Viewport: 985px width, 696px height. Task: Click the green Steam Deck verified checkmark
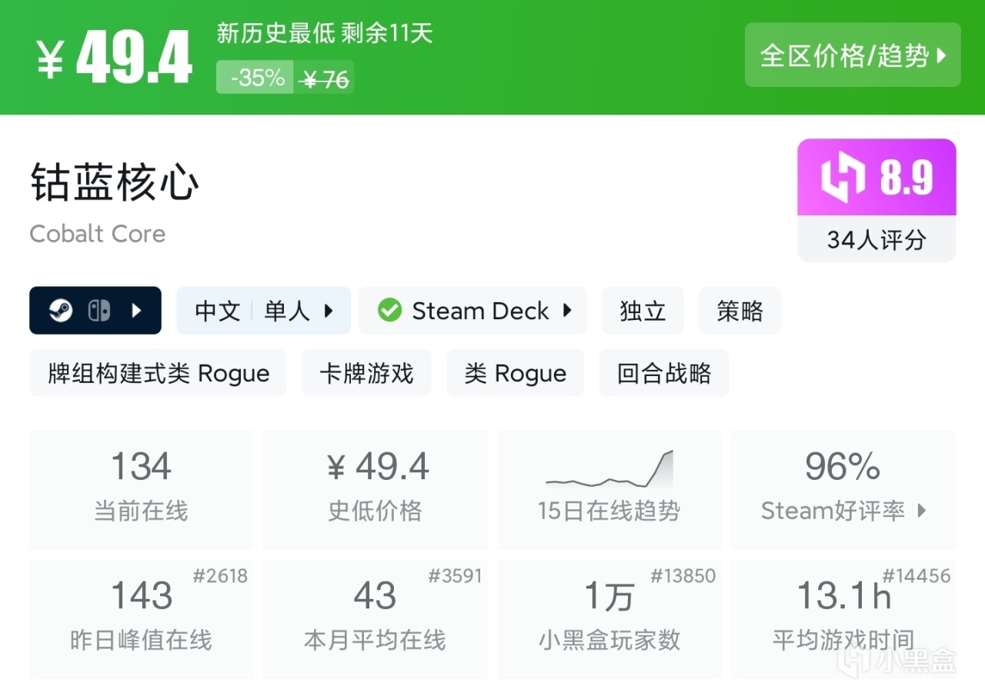[x=389, y=311]
